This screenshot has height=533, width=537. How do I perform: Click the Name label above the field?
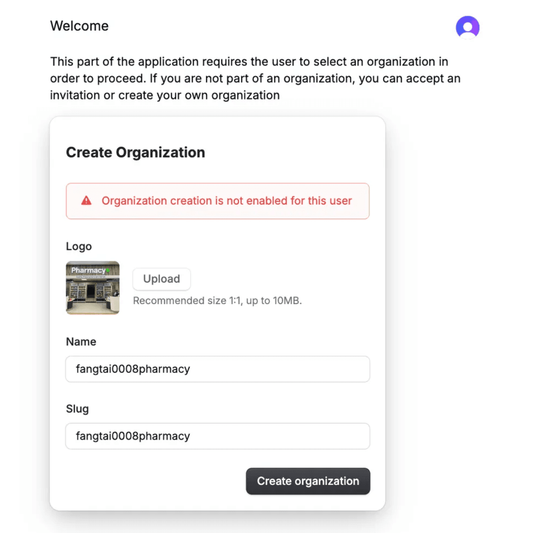coord(81,341)
